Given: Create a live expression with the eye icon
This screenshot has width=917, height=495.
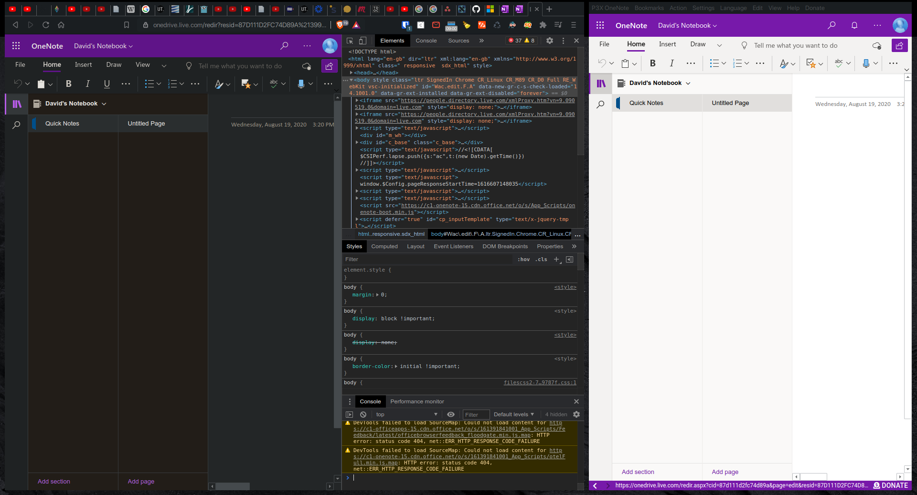Looking at the screenshot, I should click(x=451, y=414).
